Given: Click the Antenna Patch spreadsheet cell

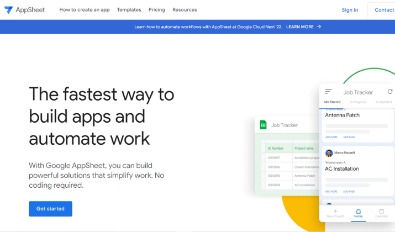Looking at the screenshot, I should pyautogui.click(x=305, y=176).
